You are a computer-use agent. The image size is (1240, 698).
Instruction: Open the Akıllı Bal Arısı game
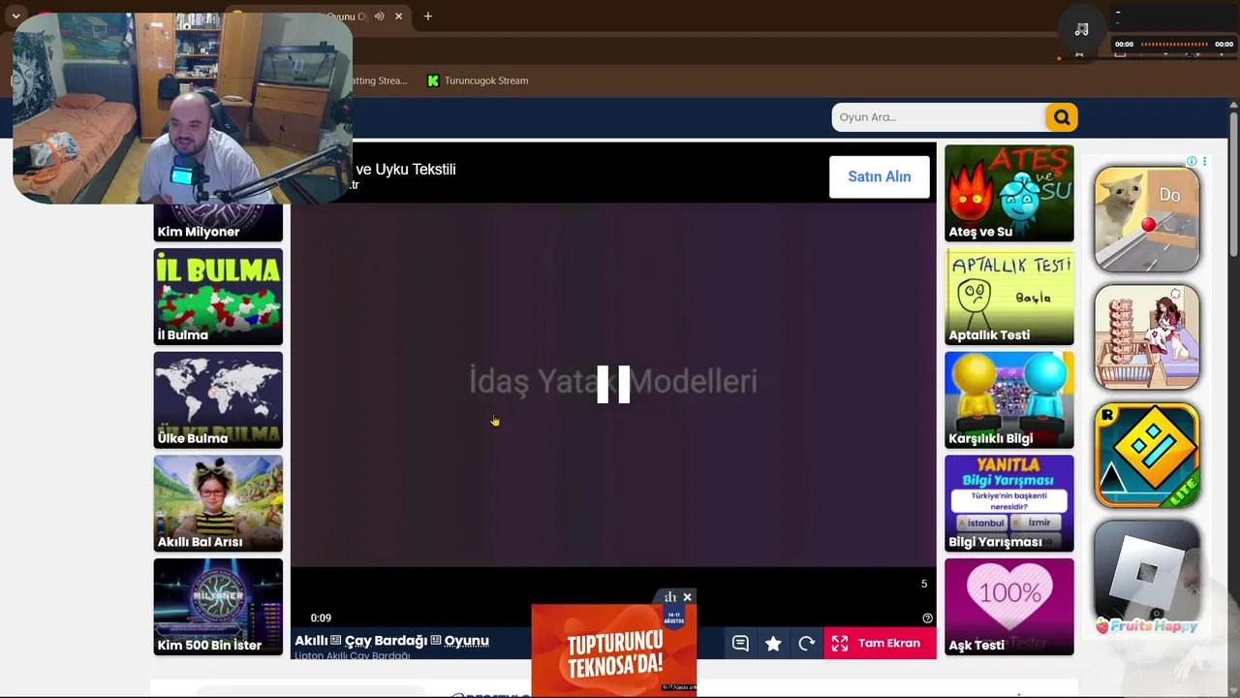click(x=218, y=503)
